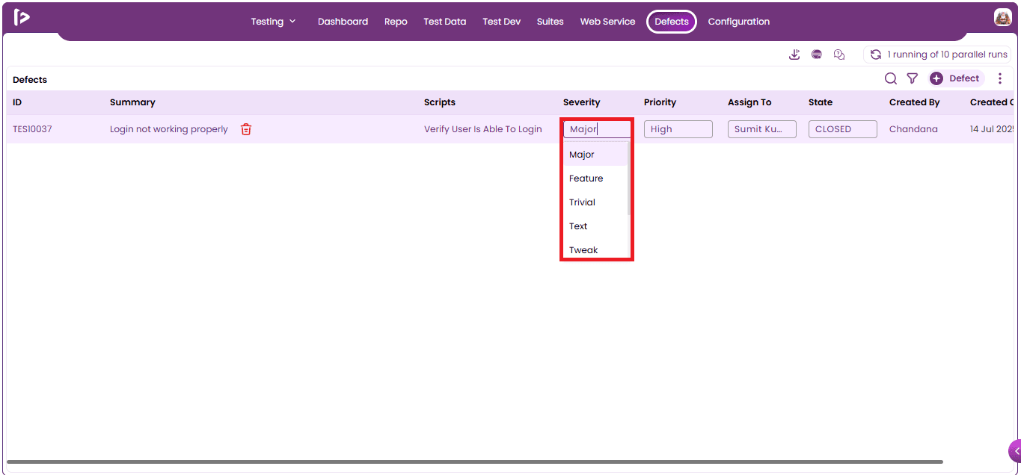Expand the side panel arrow handle
The height and width of the screenshot is (475, 1021).
pyautogui.click(x=1015, y=451)
